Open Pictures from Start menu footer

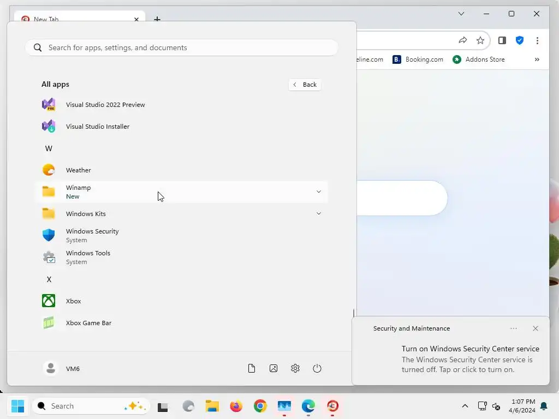(x=273, y=368)
